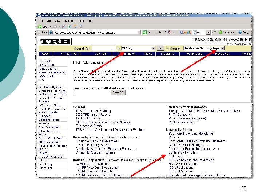262x196 pixels.
Task: Click the small Go button in search bar
Action: [160, 48]
